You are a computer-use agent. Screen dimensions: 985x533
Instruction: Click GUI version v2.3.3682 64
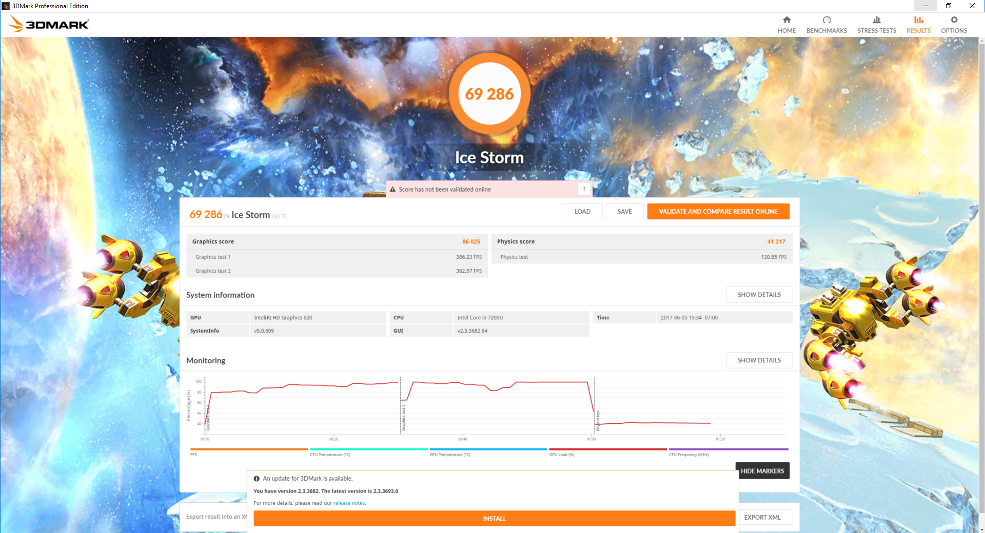[x=472, y=331]
